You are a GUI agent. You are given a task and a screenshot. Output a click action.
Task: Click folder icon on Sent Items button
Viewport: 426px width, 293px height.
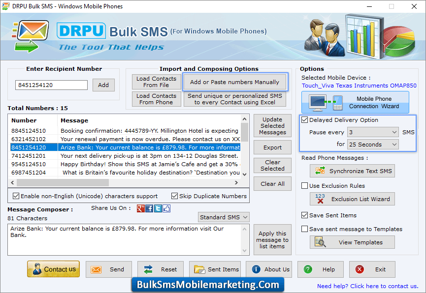click(199, 269)
